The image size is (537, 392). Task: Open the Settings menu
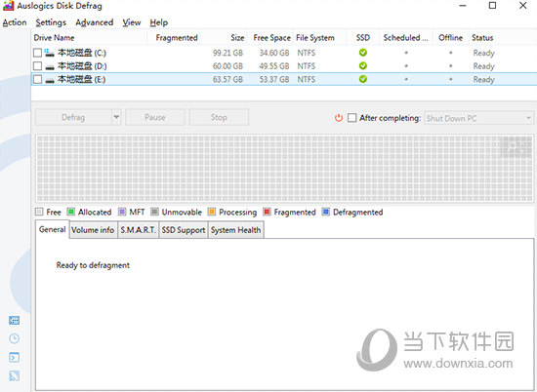51,22
